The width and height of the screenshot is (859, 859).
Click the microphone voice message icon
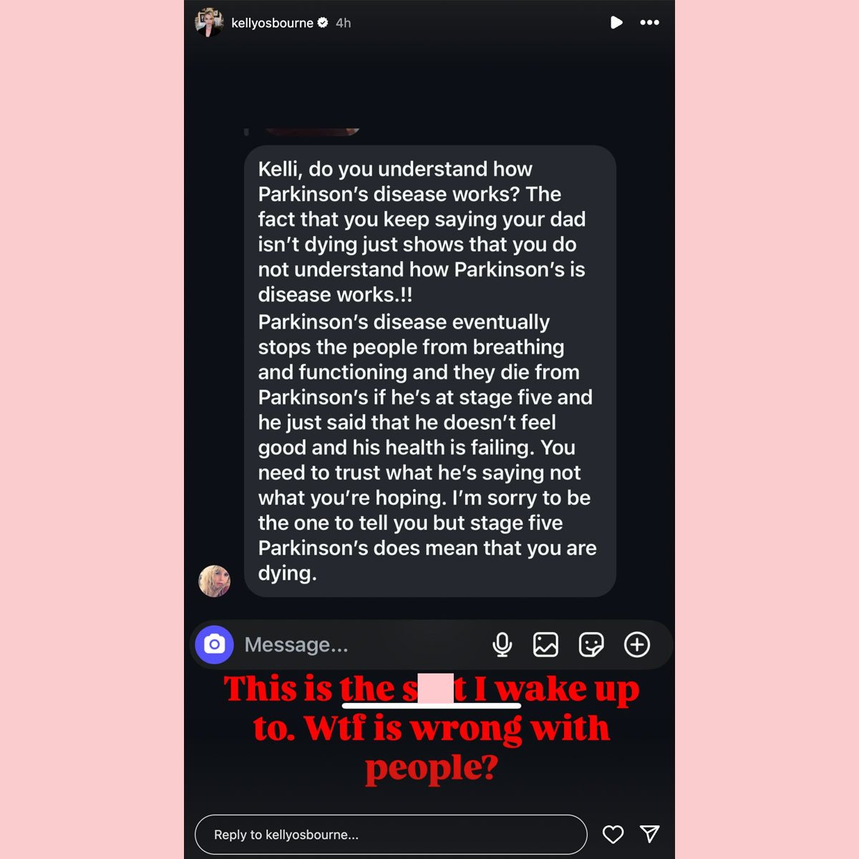tap(503, 644)
